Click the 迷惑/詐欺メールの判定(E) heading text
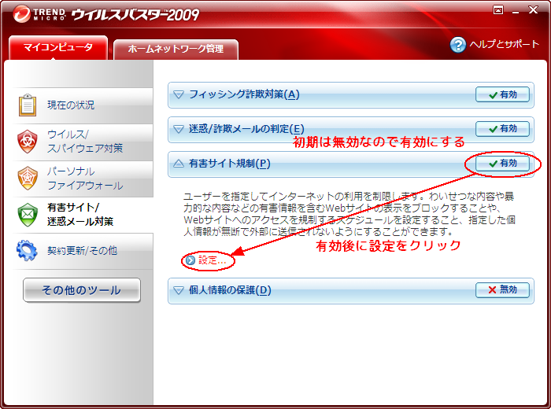 (x=246, y=129)
